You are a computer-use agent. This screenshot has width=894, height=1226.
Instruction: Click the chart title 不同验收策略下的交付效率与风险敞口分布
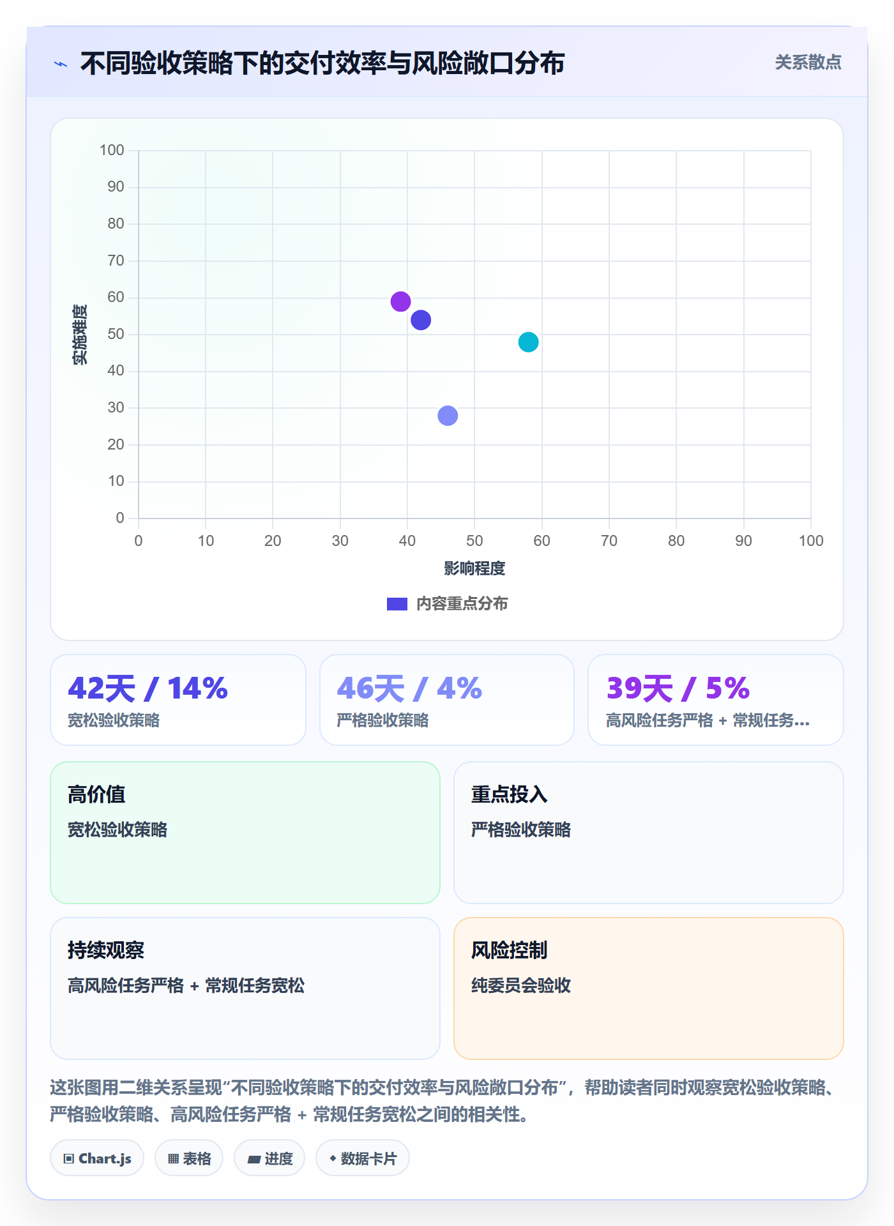[x=322, y=63]
